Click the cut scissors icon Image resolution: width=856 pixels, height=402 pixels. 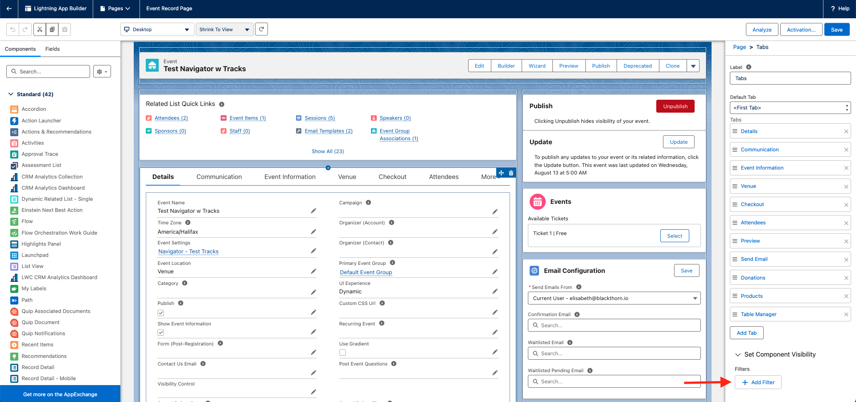click(x=40, y=29)
